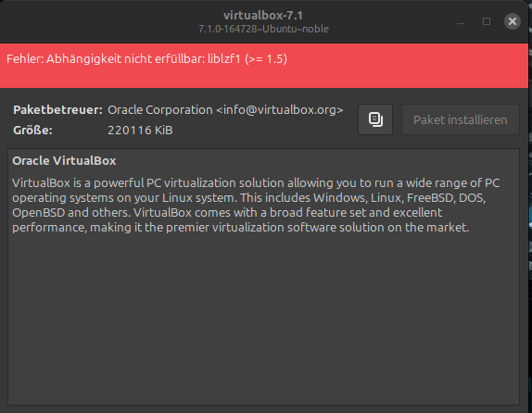The image size is (532, 413).
Task: Click the 7.1.0-164728~Ubuntu~noble version subtitle
Action: click(263, 29)
